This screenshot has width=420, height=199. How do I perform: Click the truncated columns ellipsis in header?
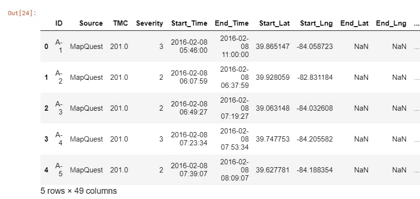point(416,24)
